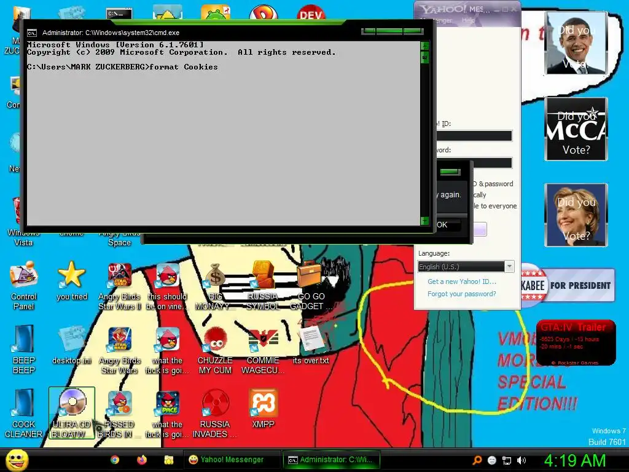Click the Yahoo password input field

474,162
